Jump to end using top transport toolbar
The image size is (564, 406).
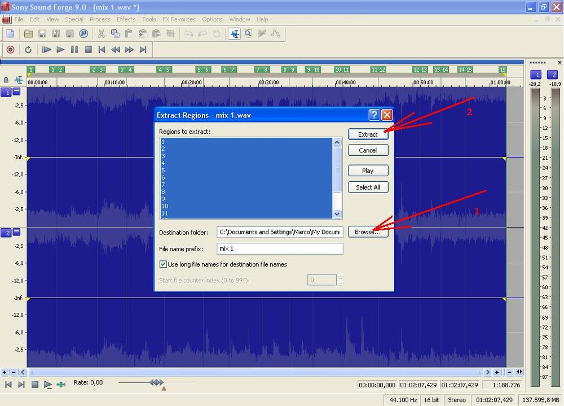coord(143,50)
